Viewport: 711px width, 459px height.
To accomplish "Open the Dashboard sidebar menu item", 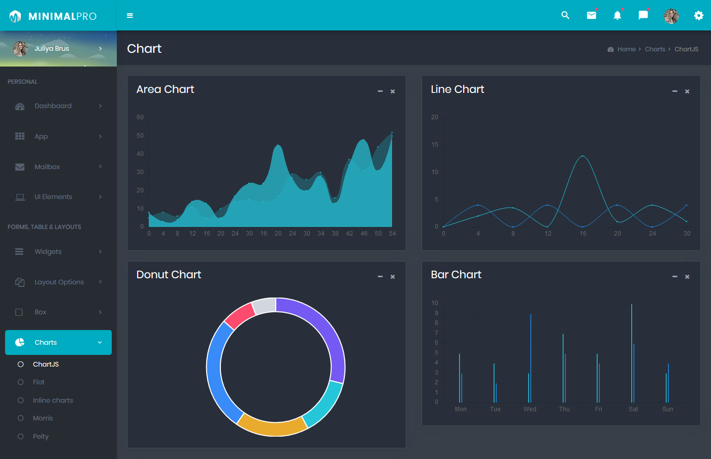I will [58, 106].
